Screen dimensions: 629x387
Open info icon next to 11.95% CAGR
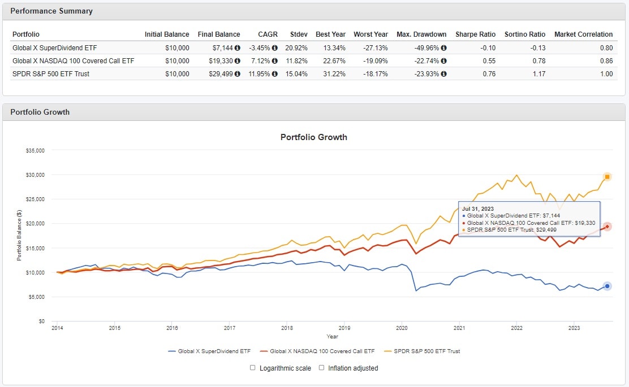pyautogui.click(x=274, y=74)
